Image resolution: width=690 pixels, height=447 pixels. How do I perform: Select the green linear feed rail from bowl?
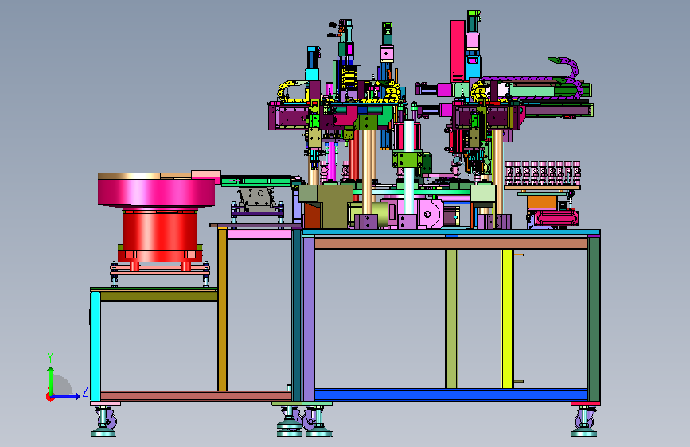(x=257, y=181)
